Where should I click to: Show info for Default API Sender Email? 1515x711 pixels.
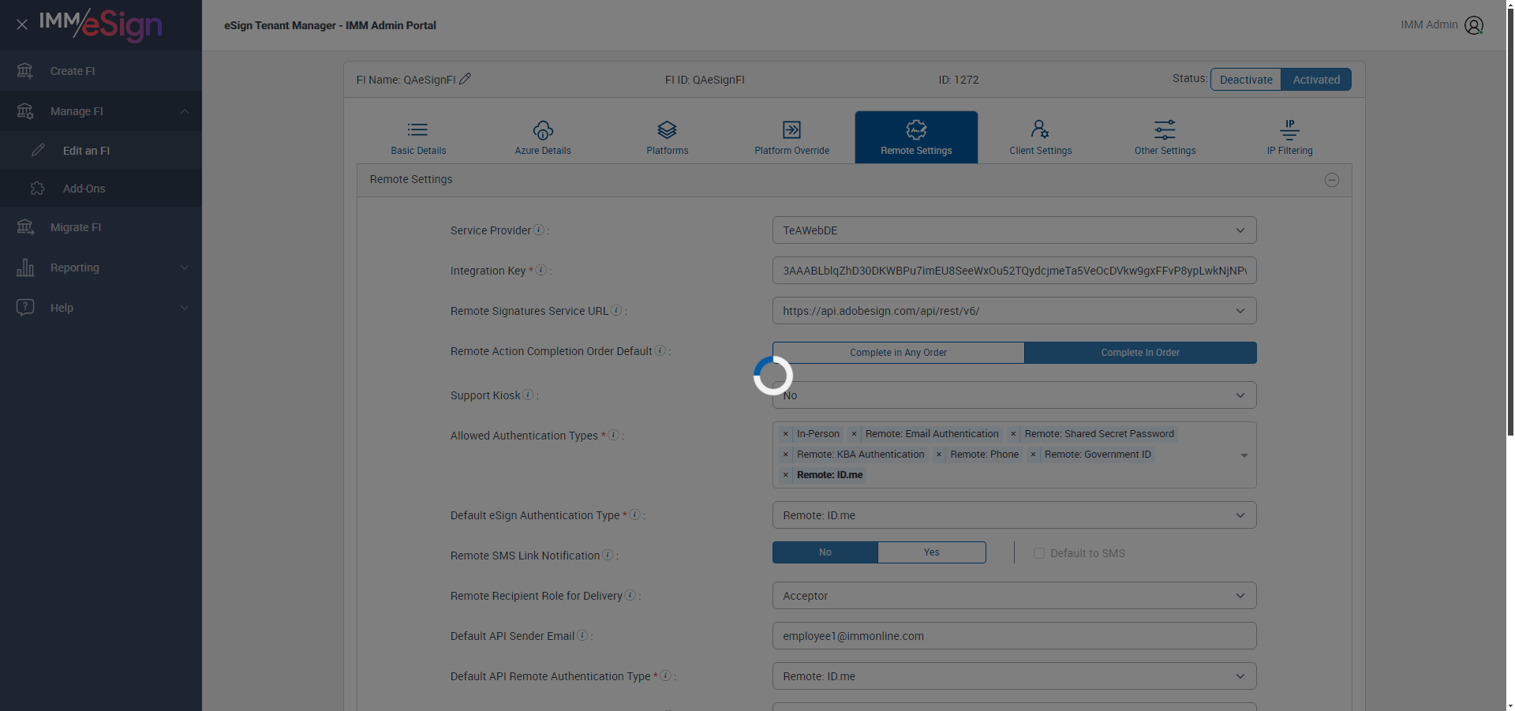(x=582, y=635)
